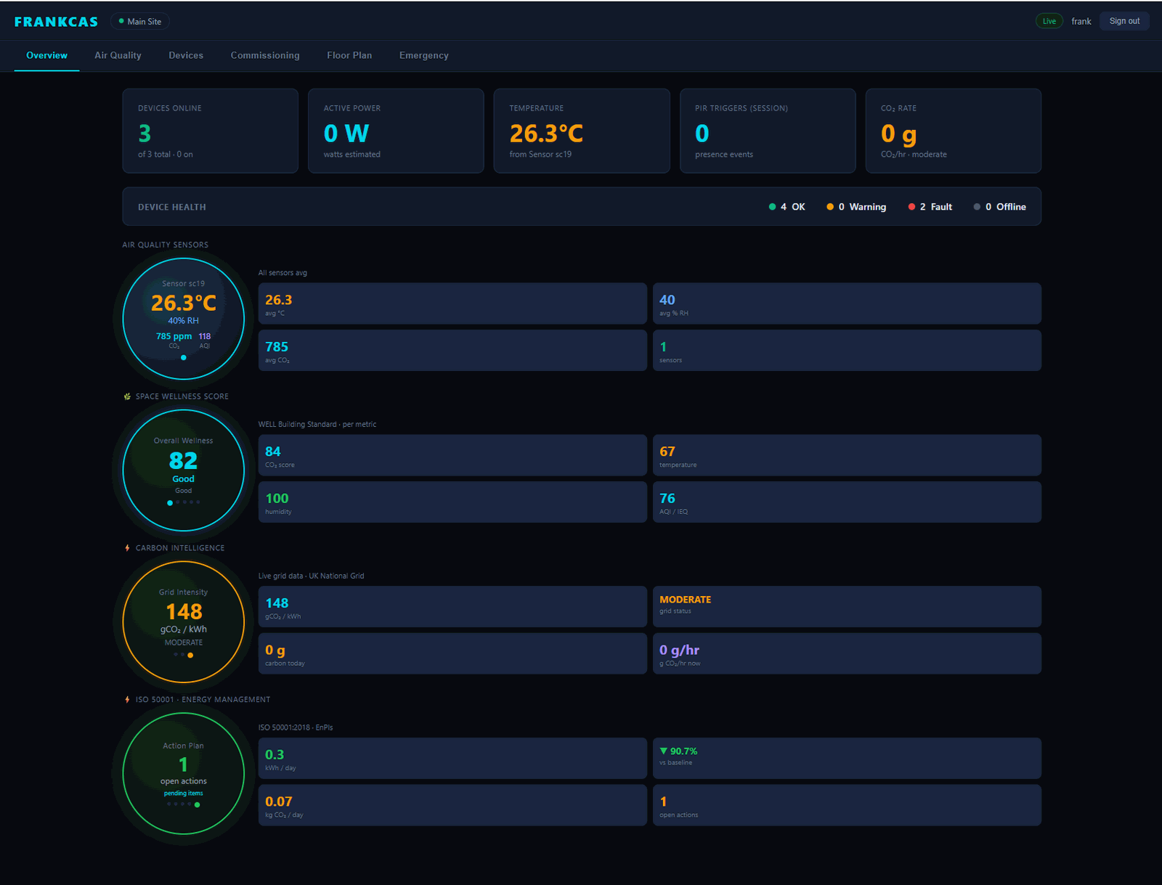This screenshot has width=1162, height=885.
Task: Click the Live grid data UK National Grid label
Action: [x=311, y=576]
